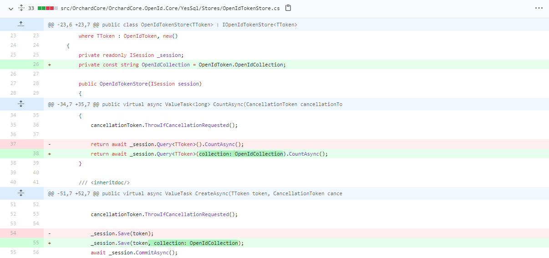The height and width of the screenshot is (258, 549).
Task: Expand all lines of this file
Action: [x=21, y=8]
